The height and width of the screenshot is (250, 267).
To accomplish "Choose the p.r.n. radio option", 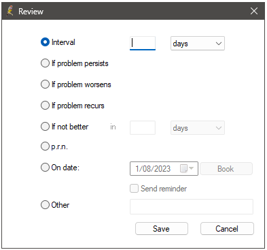I will pyautogui.click(x=45, y=146).
